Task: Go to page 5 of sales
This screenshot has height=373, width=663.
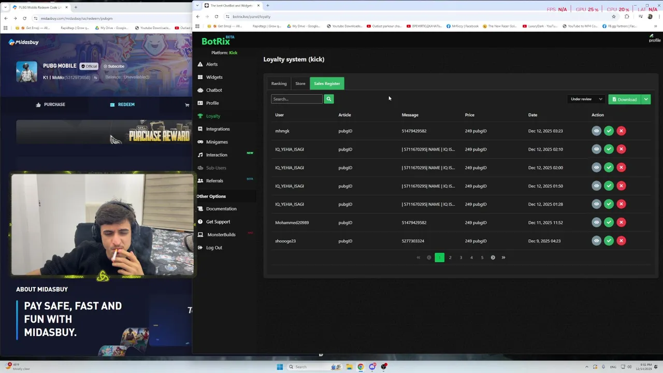Action: [482, 257]
